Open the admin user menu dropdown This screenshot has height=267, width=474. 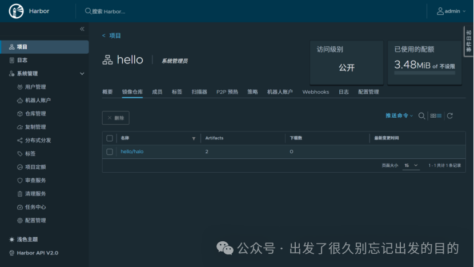(x=451, y=11)
